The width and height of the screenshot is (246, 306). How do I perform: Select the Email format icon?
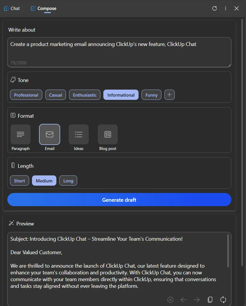(50, 134)
